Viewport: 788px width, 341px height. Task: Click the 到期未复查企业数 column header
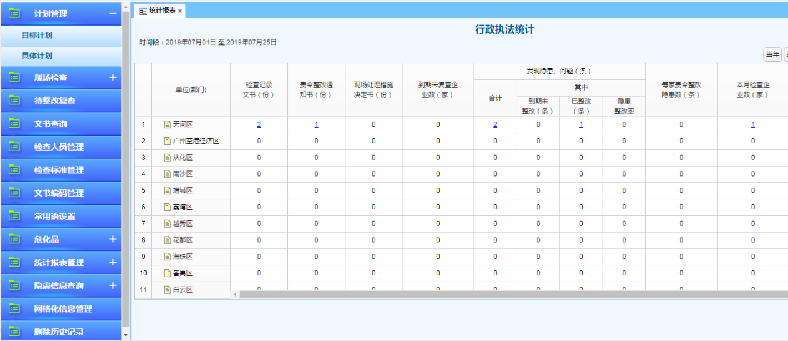tap(438, 90)
